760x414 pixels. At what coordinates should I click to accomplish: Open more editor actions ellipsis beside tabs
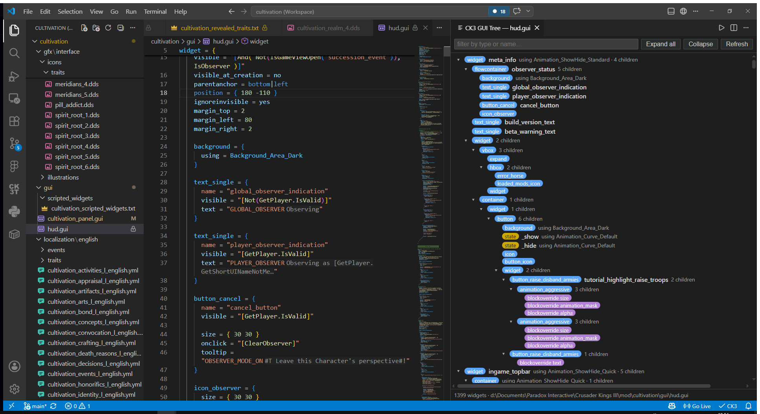pos(439,28)
